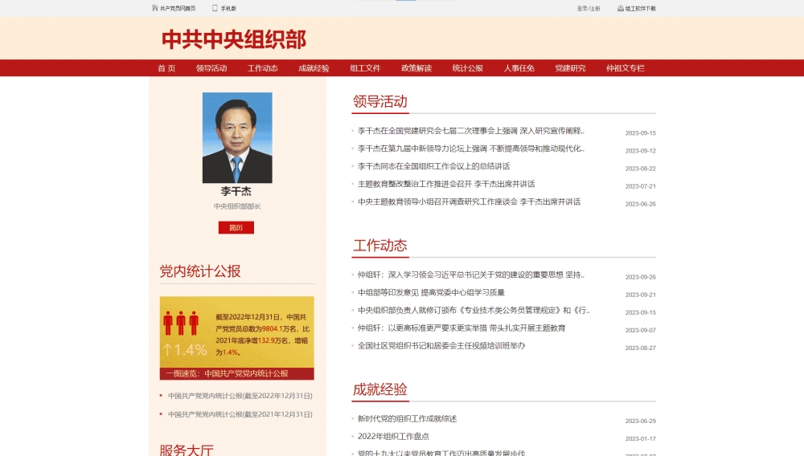Open 党内统计公报(截至2022年12月31日) link
Viewport: 804px width, 456px height.
coord(240,396)
